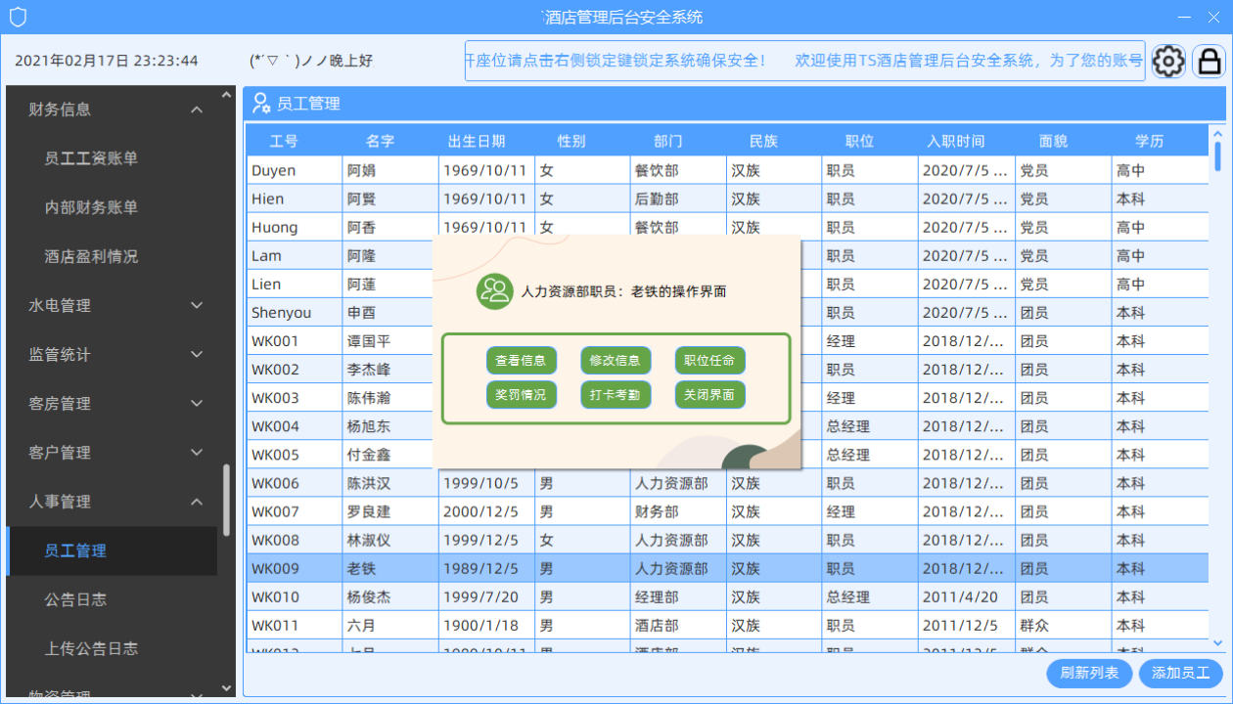
Task: Click the lock icon to lock the system
Action: pos(1210,61)
